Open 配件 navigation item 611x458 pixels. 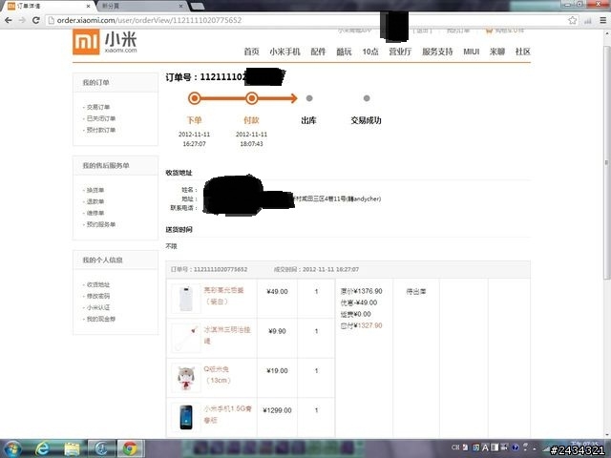[318, 52]
